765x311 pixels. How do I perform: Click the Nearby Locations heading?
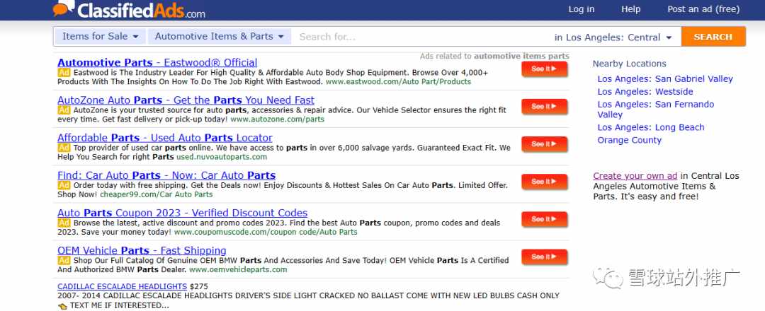click(630, 64)
